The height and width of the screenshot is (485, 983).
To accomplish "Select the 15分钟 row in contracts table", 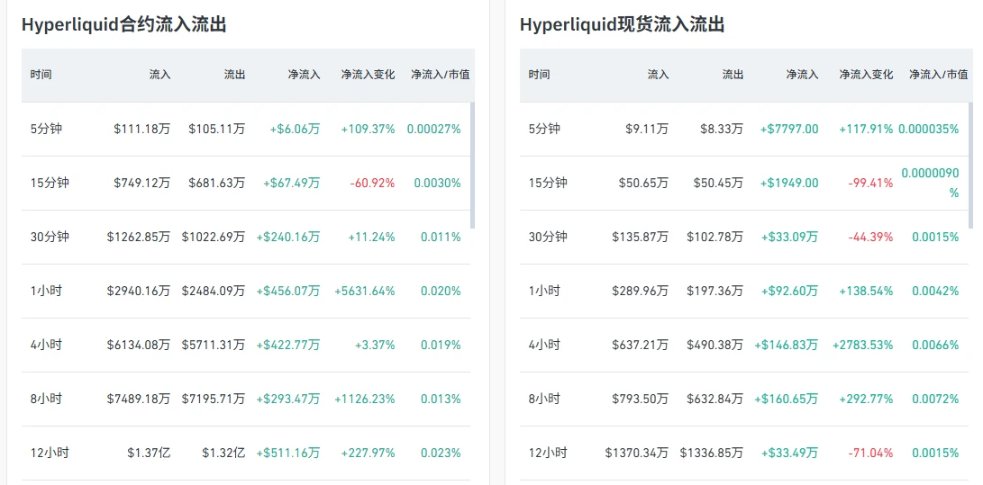I will coord(246,184).
